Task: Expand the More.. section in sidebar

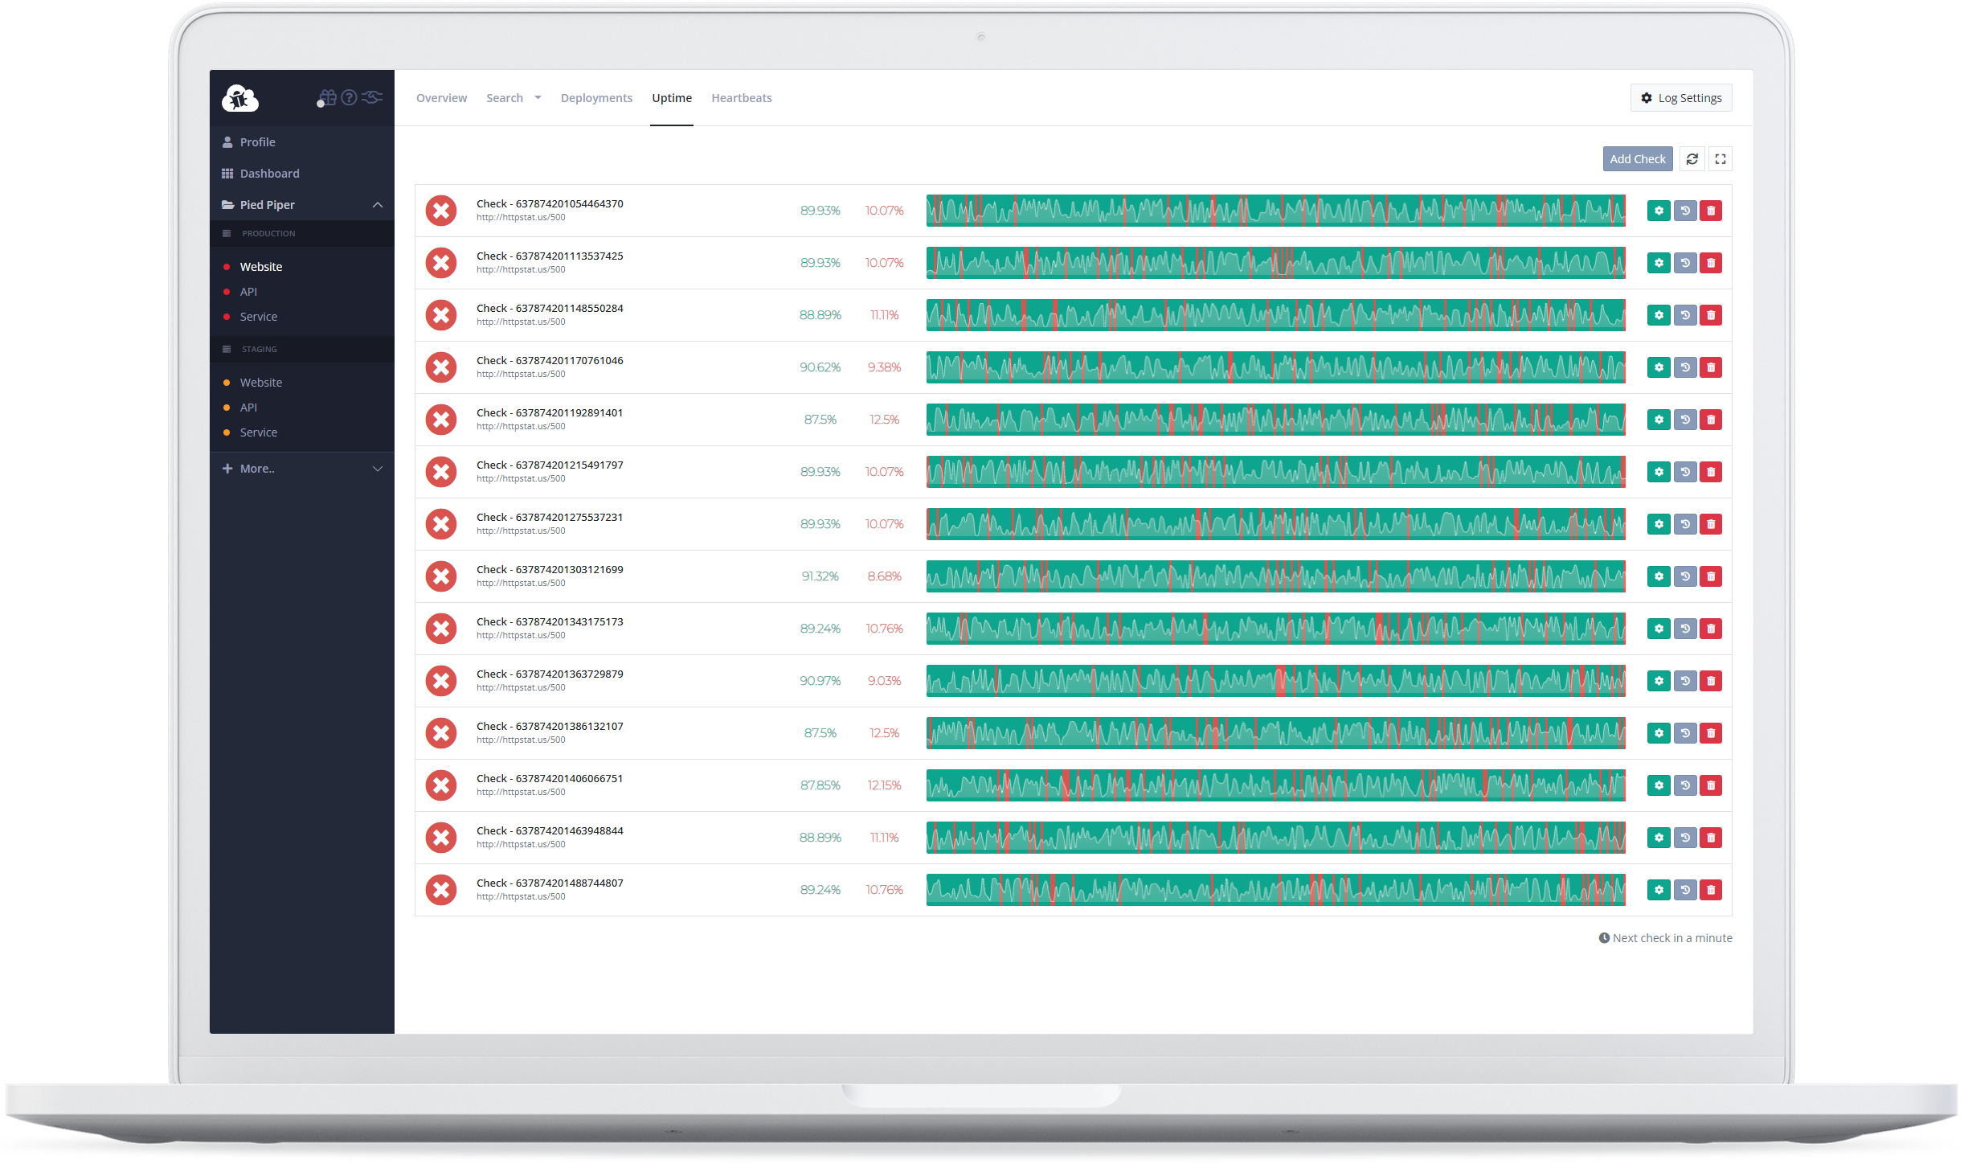Action: (x=377, y=468)
